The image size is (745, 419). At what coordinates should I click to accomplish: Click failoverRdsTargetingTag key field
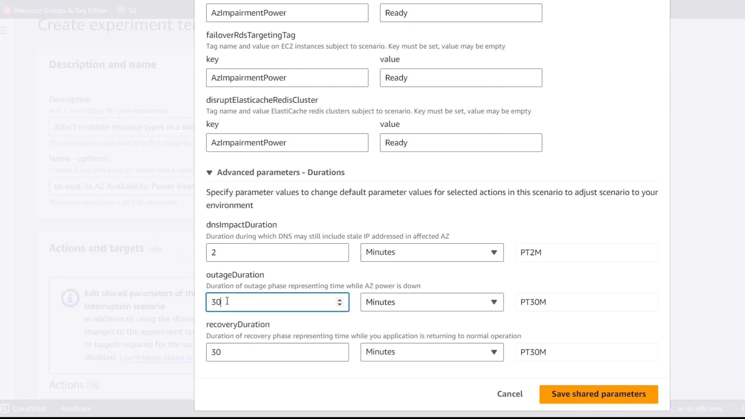(x=287, y=78)
